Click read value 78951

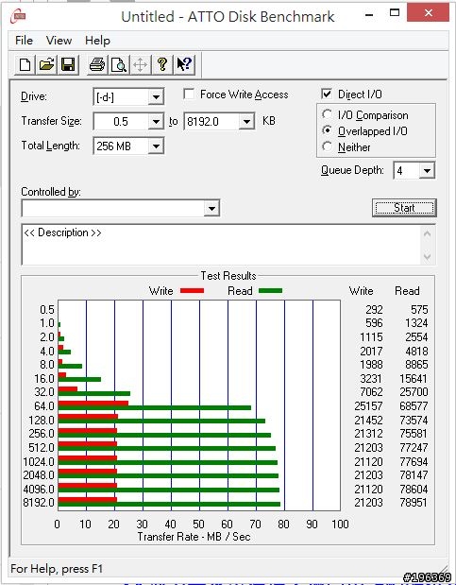tap(414, 503)
